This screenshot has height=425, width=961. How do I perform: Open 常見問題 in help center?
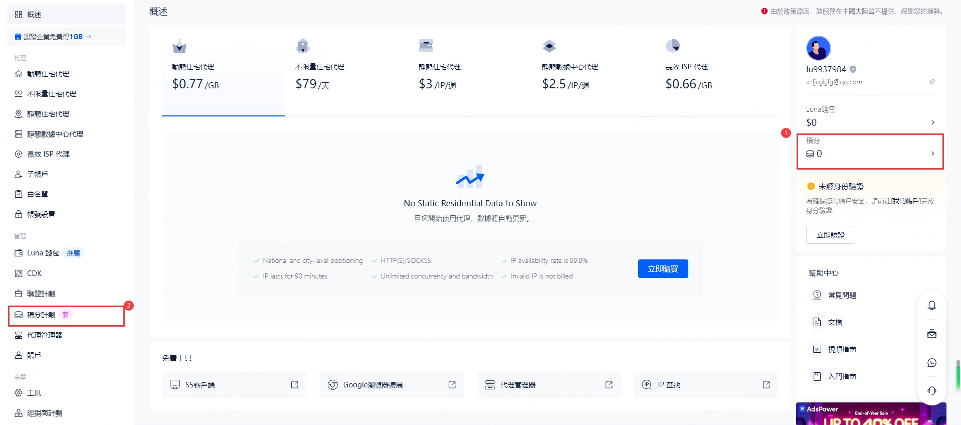[x=842, y=295]
